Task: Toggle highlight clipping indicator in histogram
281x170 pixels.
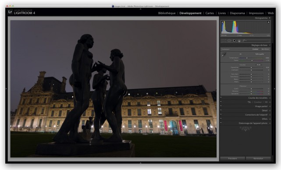Action: 268,22
